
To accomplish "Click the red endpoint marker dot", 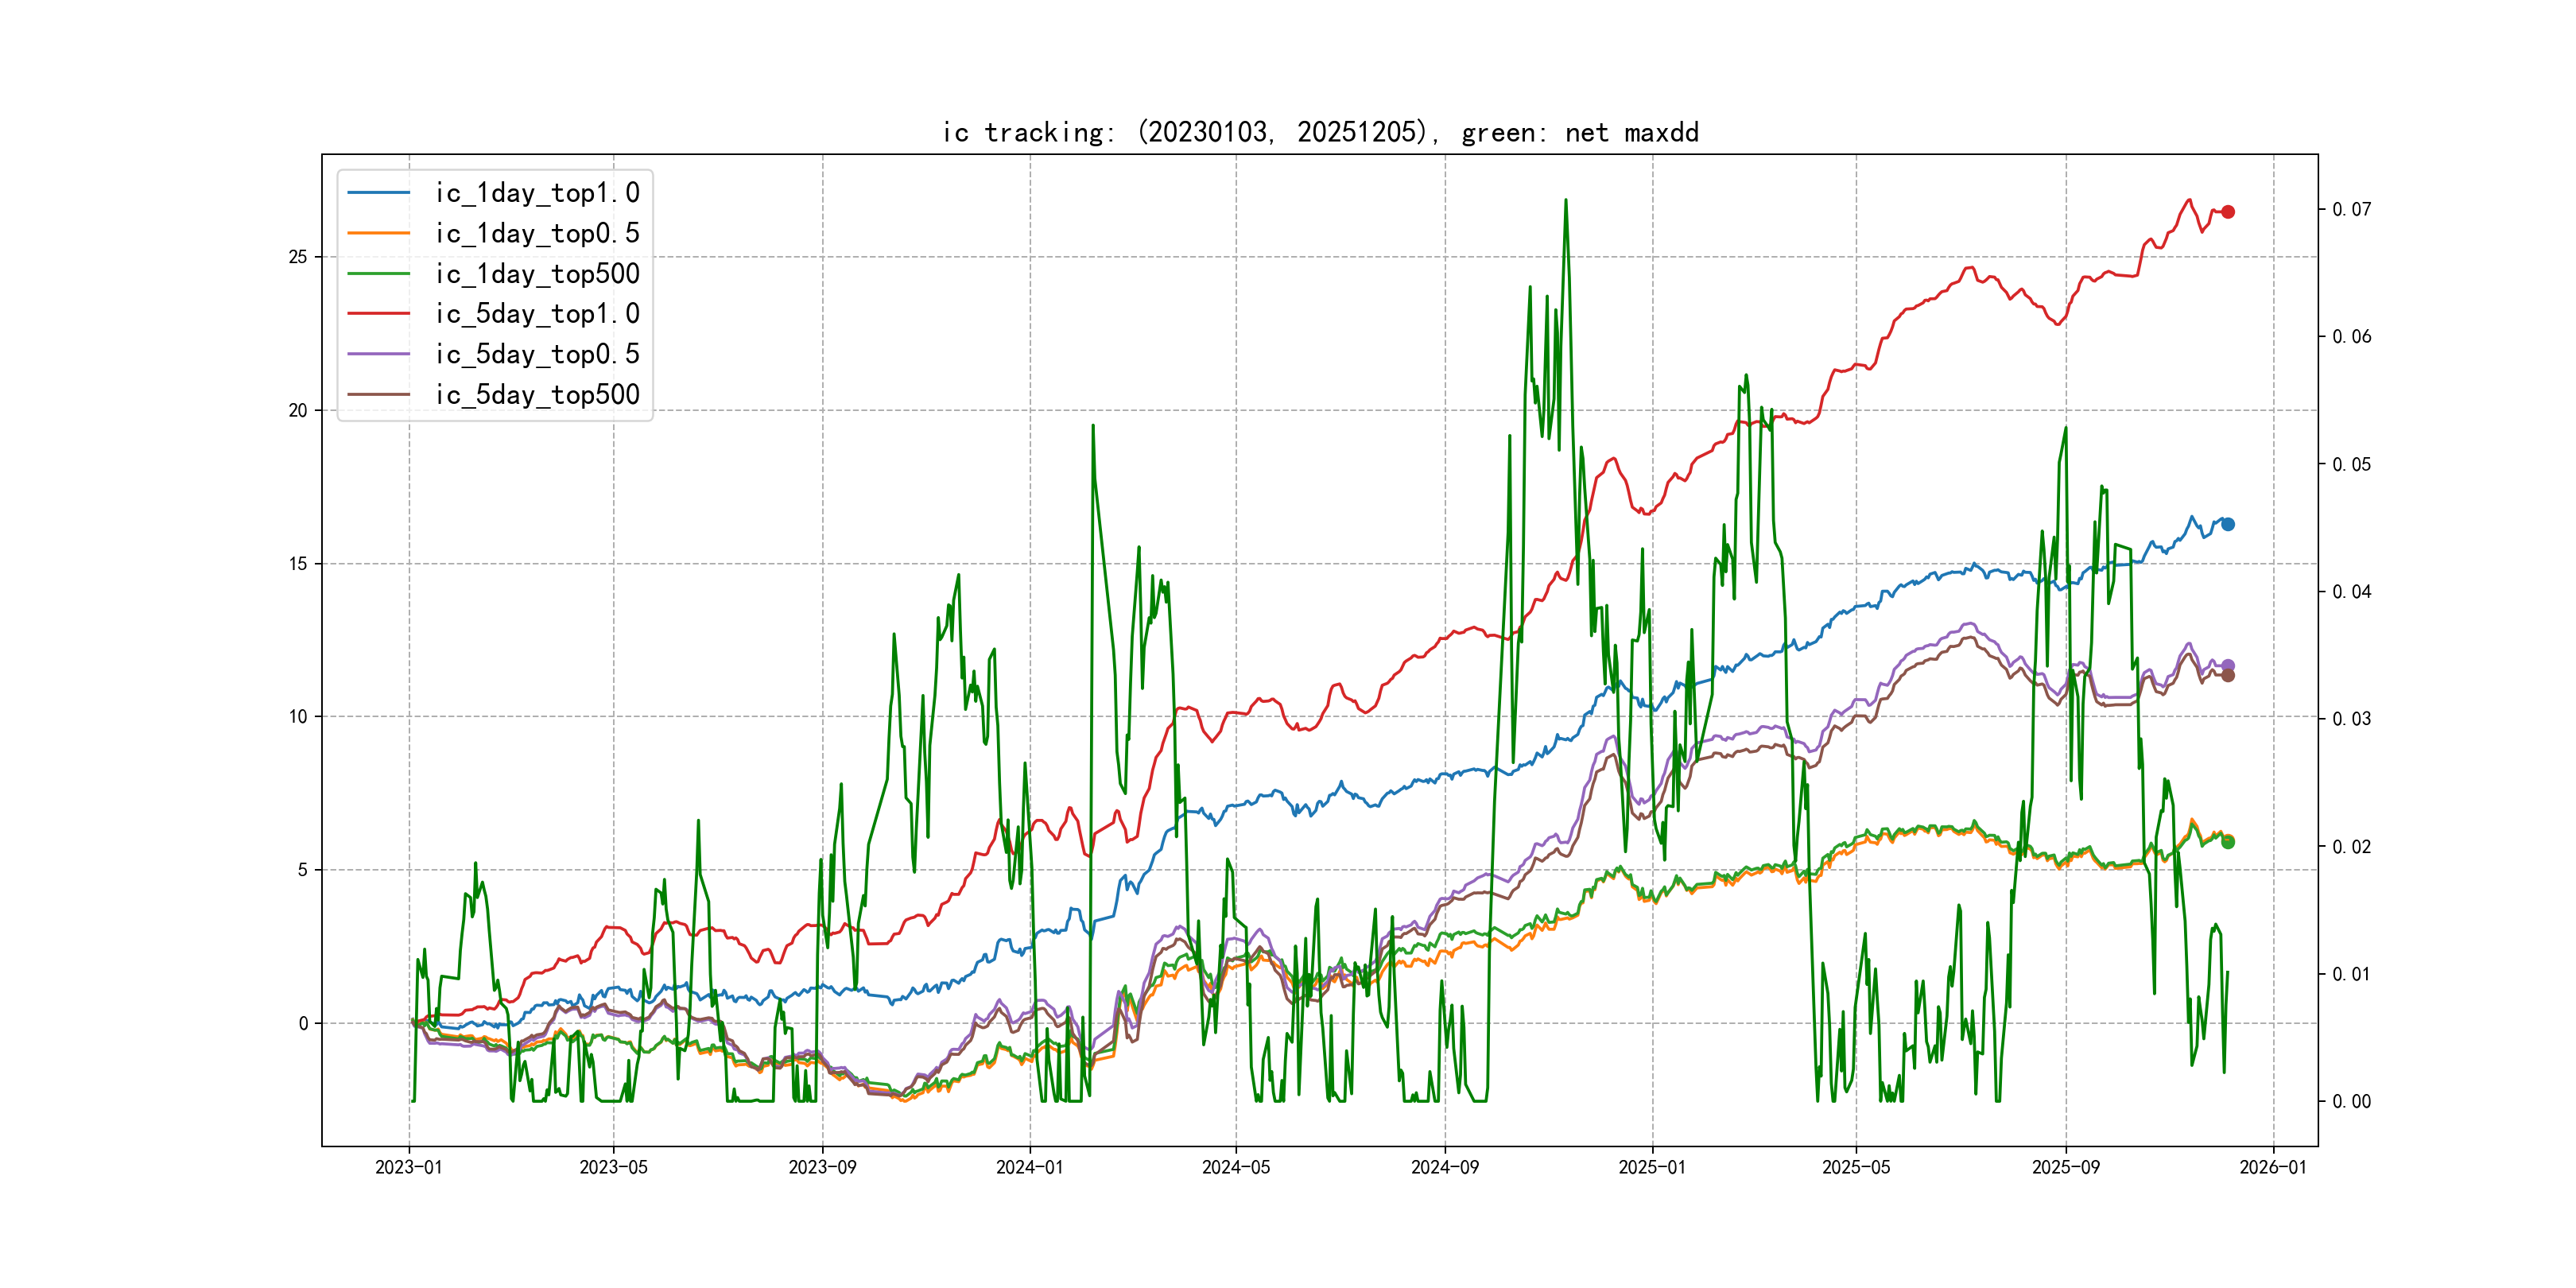I will point(2228,212).
